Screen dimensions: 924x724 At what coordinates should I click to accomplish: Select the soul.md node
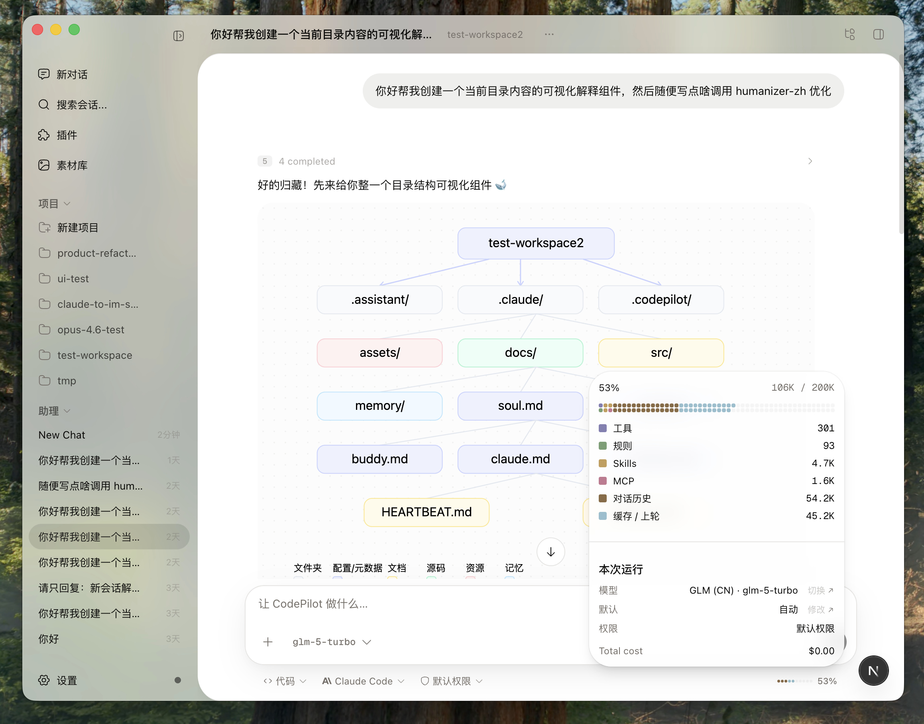pos(520,406)
